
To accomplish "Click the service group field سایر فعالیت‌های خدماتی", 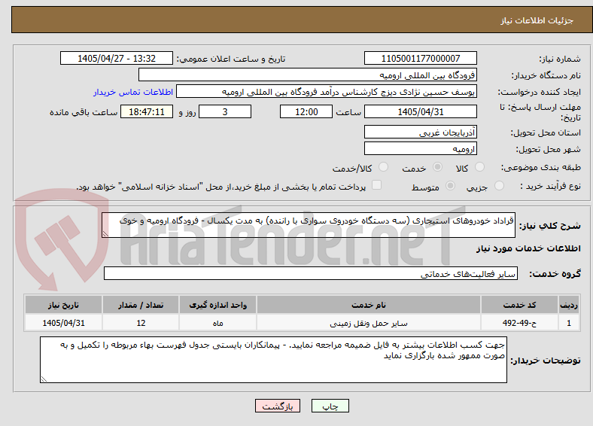I will (311, 273).
